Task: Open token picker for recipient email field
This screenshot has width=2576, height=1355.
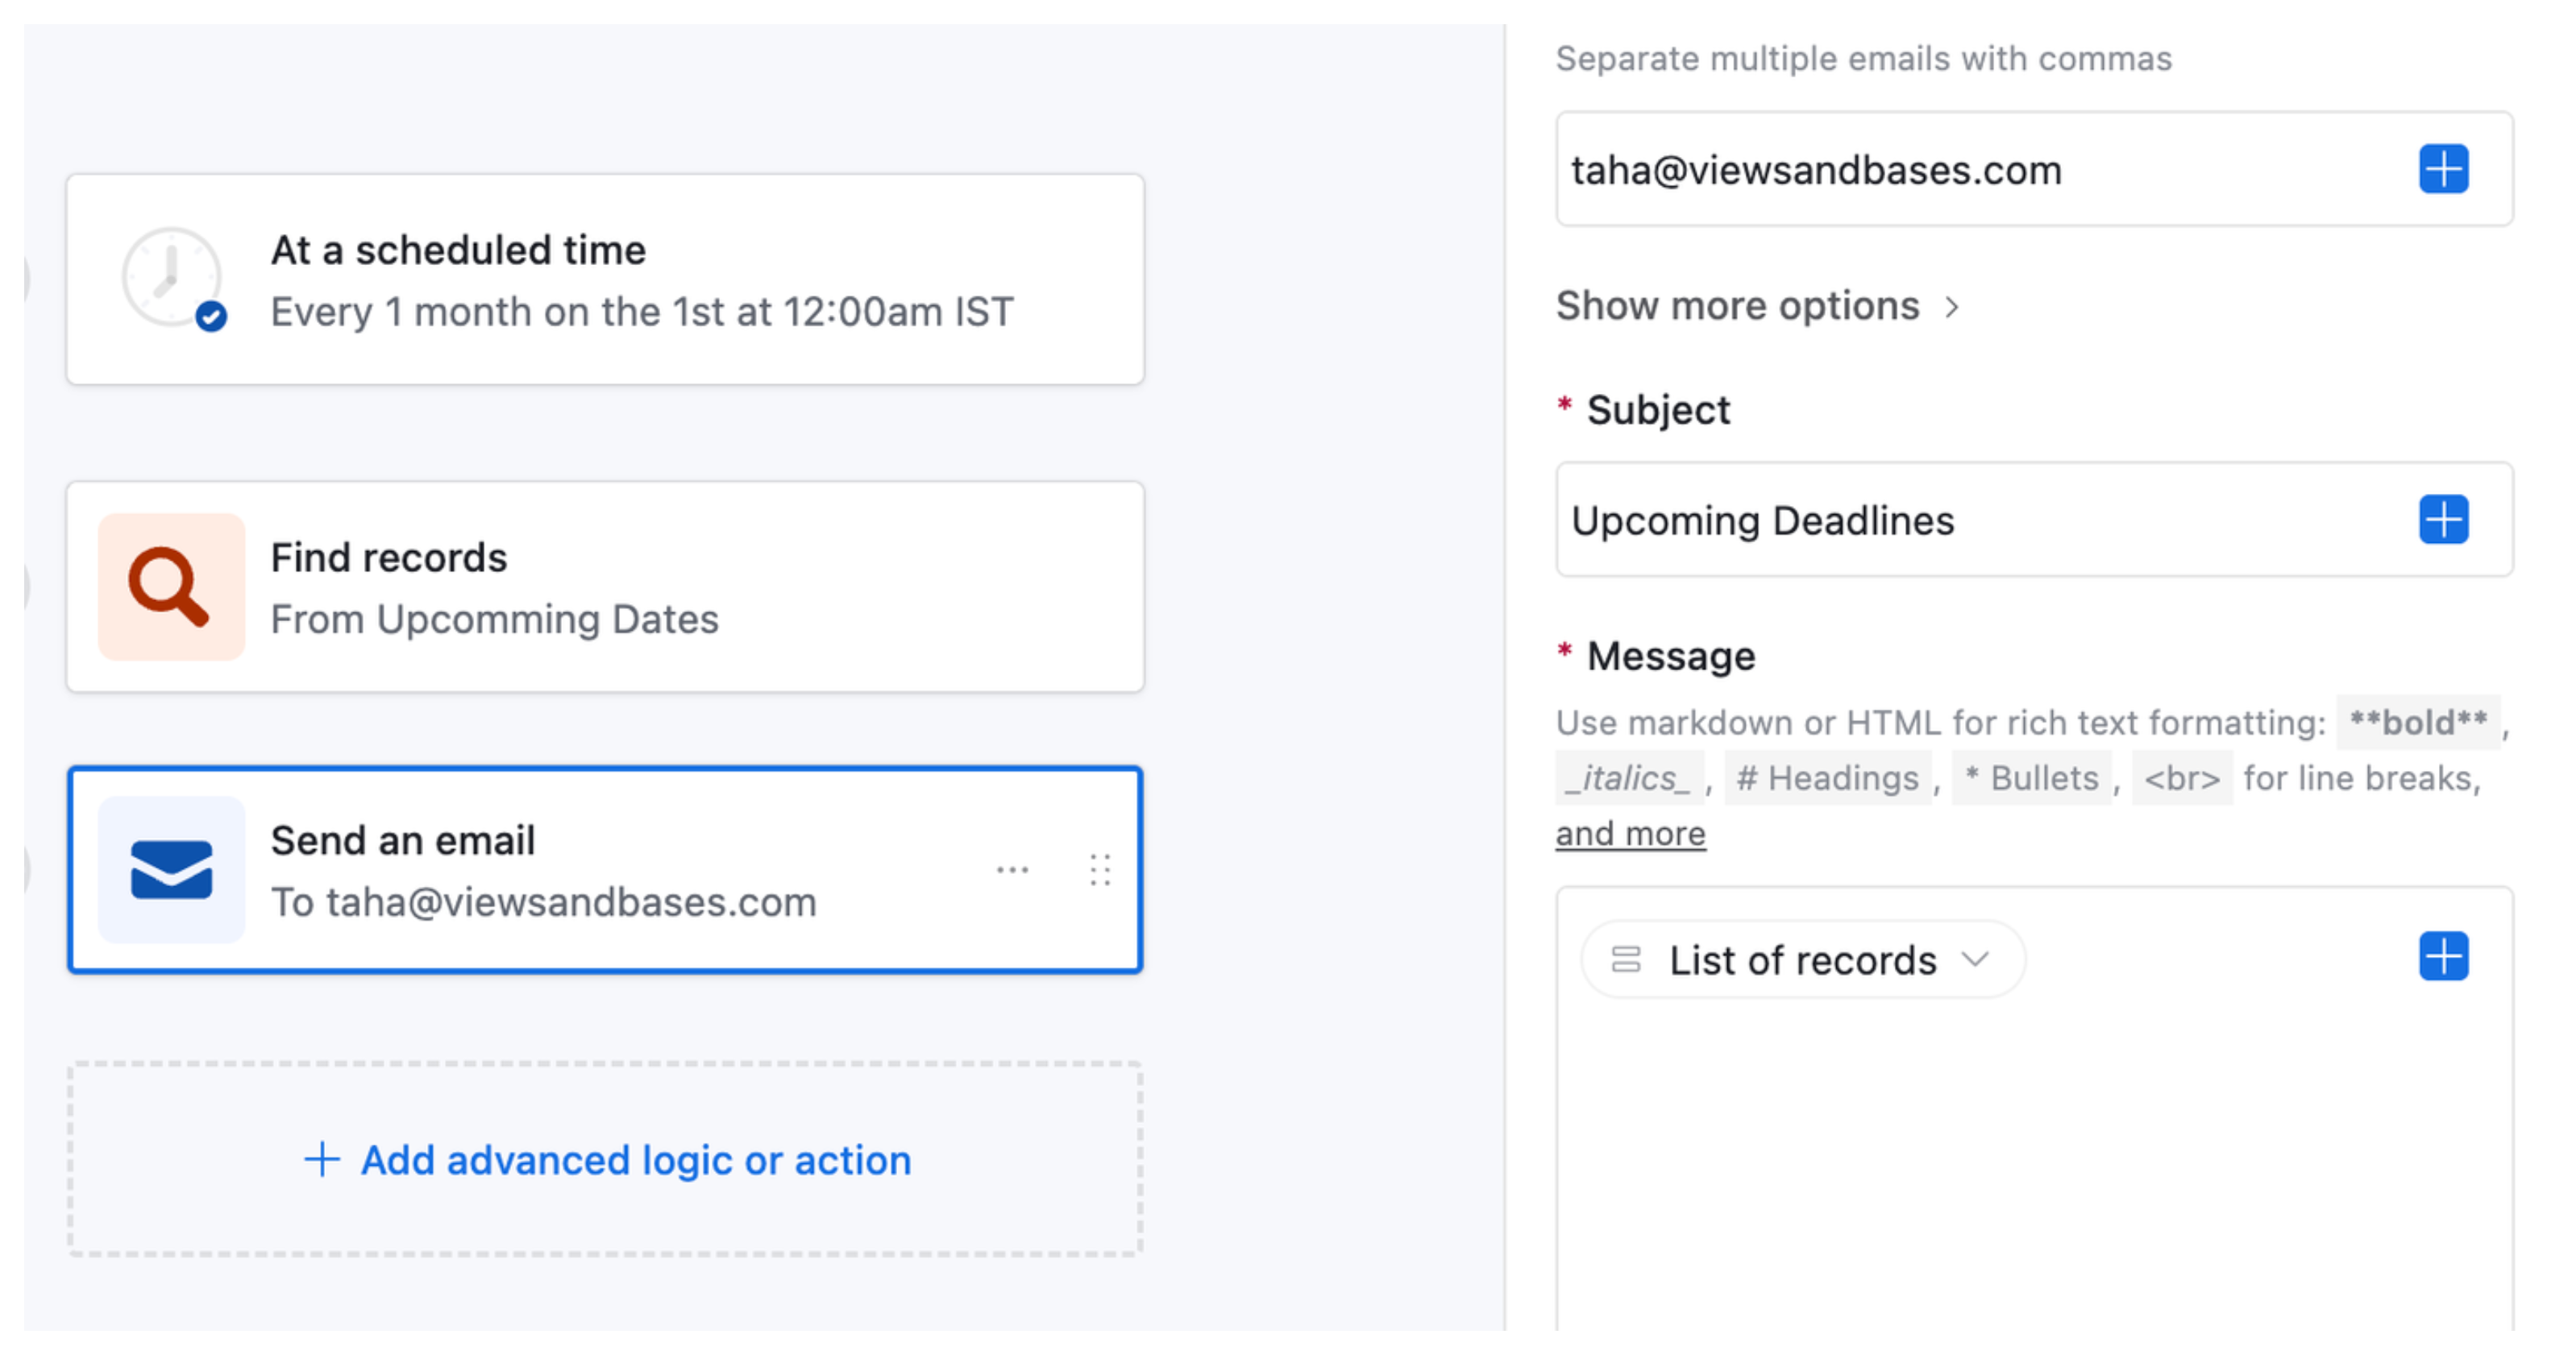Action: coord(2443,169)
